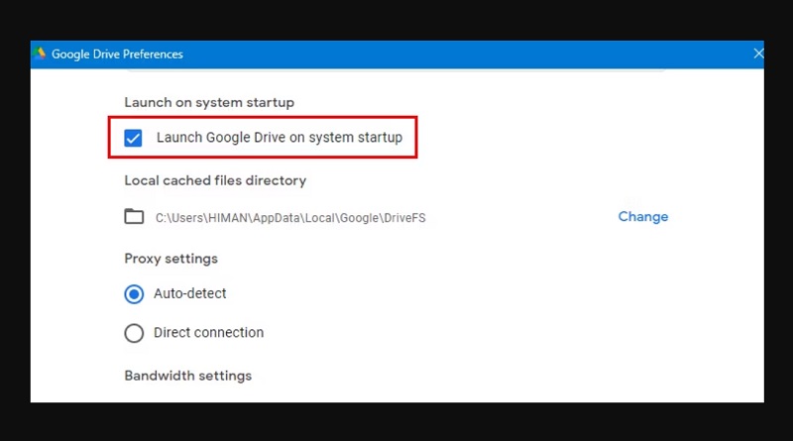This screenshot has width=793, height=441.
Task: Close the Google Drive Preferences window
Action: pyautogui.click(x=758, y=54)
